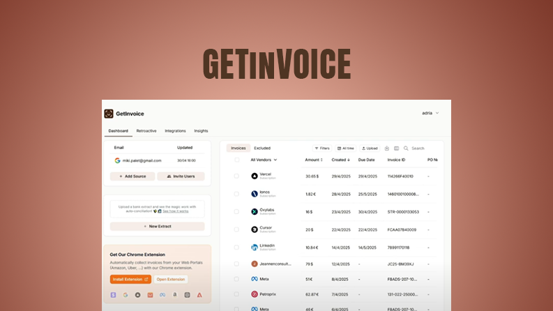Click the 10.84 € amount cell
This screenshot has width=553, height=311.
(312, 248)
